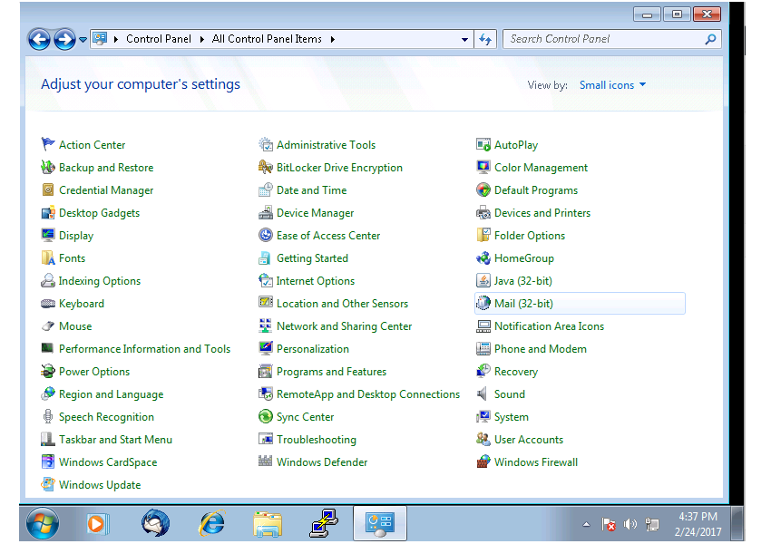Image resolution: width=771 pixels, height=544 pixels.
Task: Click the Power Options icon
Action: click(x=48, y=371)
